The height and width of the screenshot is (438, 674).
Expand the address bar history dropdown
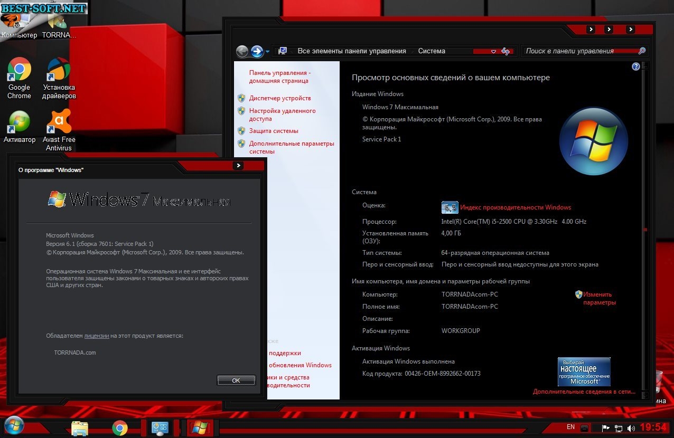coord(493,51)
